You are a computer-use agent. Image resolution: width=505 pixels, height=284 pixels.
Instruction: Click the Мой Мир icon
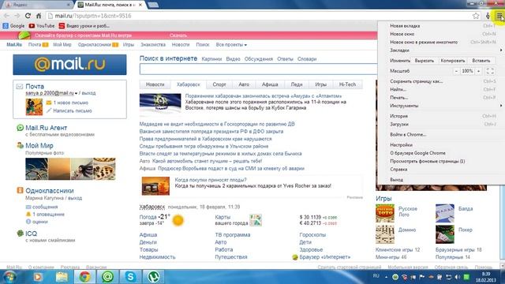coord(20,145)
